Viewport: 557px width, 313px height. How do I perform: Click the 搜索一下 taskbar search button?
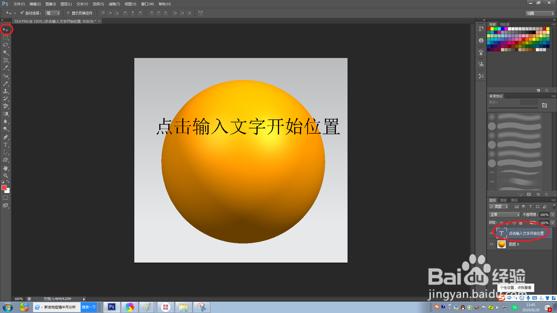[88, 307]
